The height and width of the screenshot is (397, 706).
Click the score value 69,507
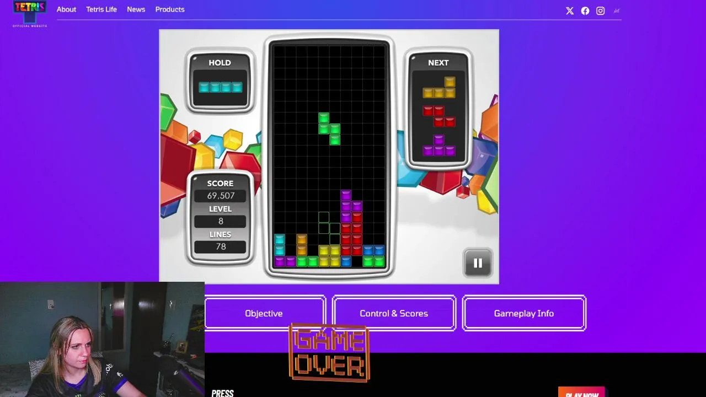(221, 196)
